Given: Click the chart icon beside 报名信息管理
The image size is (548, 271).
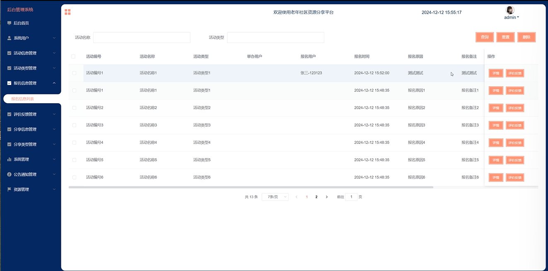Looking at the screenshot, I should tap(9, 83).
